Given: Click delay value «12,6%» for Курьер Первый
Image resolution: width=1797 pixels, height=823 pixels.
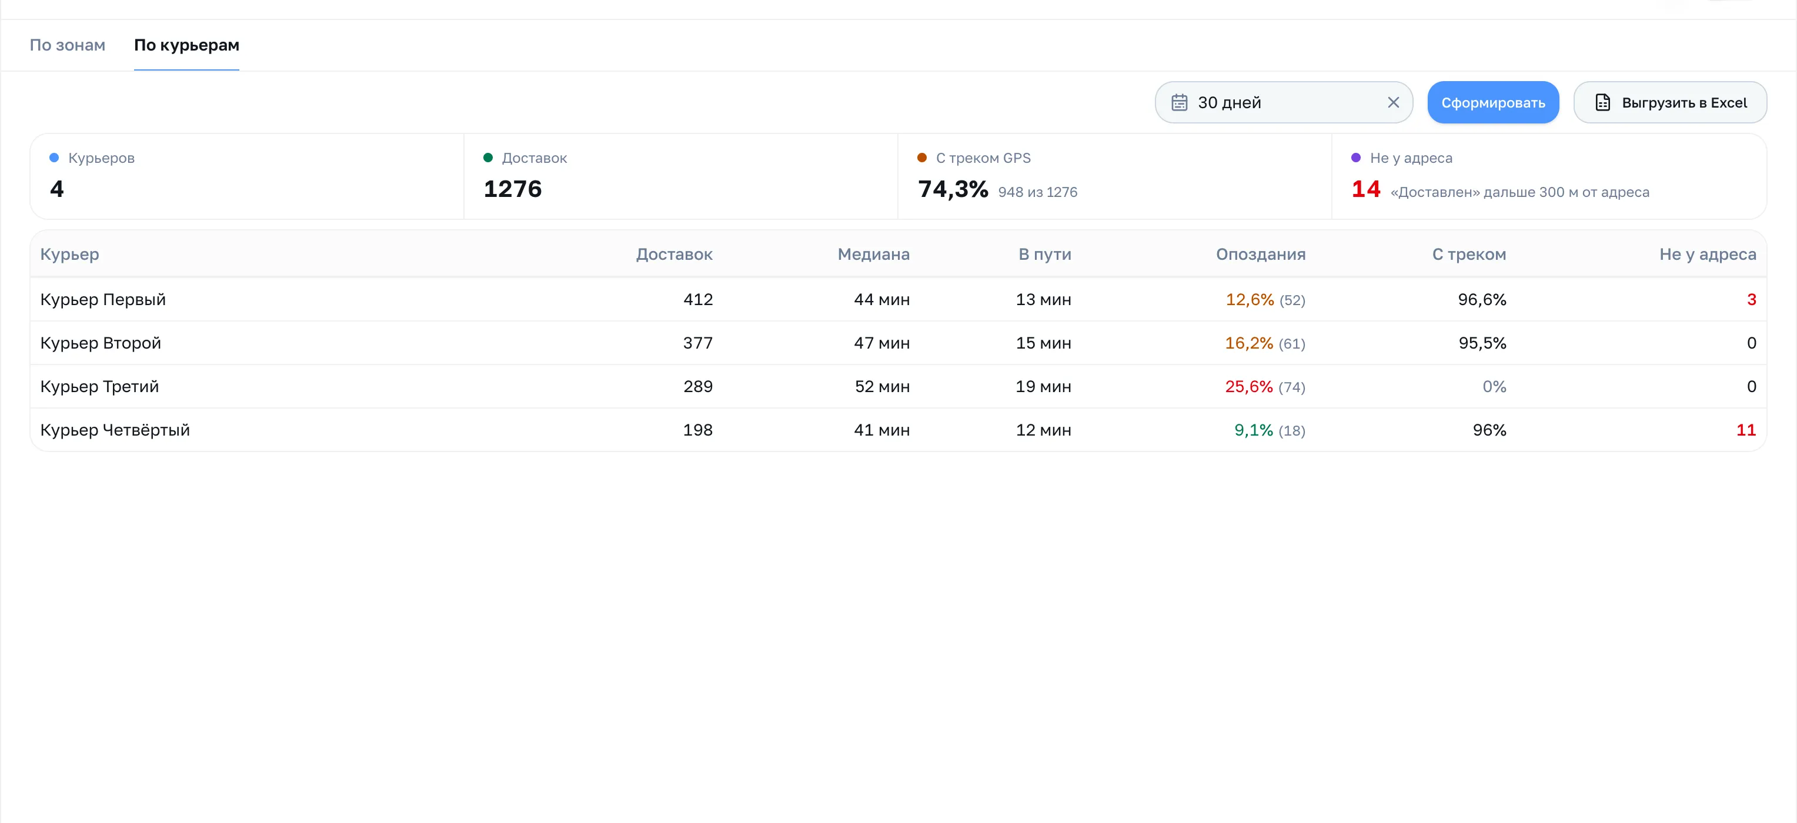Looking at the screenshot, I should click(x=1250, y=299).
